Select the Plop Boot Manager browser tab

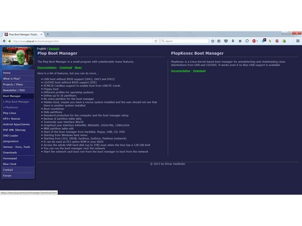tap(23, 35)
